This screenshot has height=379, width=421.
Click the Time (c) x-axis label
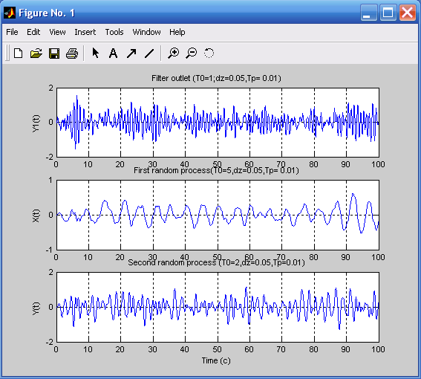tap(216, 360)
